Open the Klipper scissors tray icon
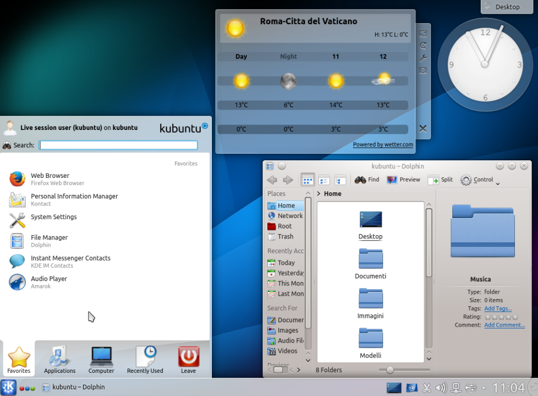The image size is (538, 396). point(426,387)
